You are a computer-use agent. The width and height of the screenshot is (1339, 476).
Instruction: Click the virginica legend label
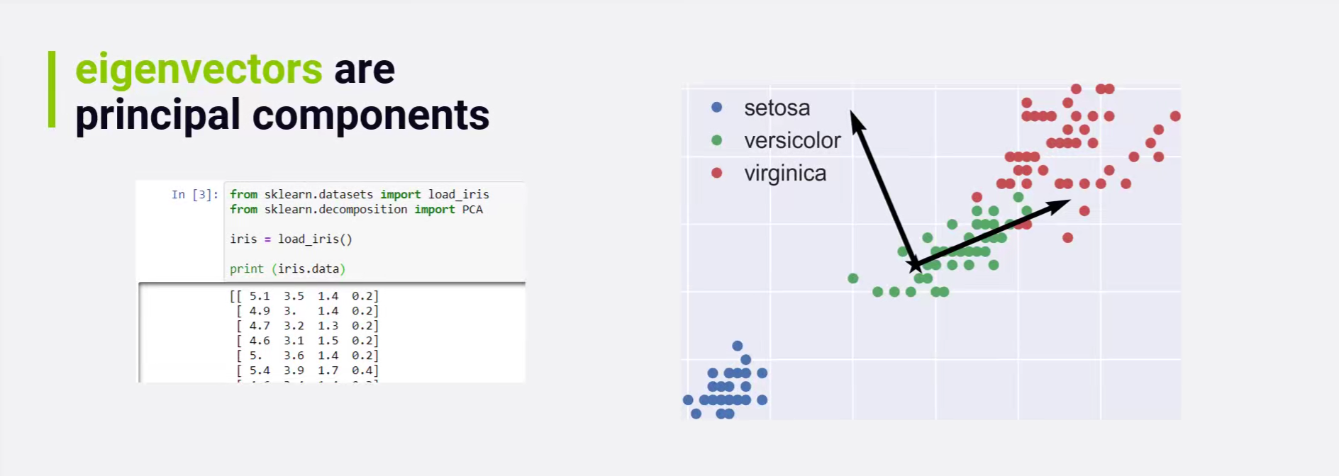point(785,173)
